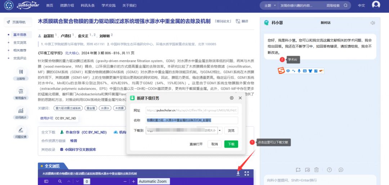Click the Sogou toolbox grid icon
Screen dimensions: 389x185
[x=316, y=71]
